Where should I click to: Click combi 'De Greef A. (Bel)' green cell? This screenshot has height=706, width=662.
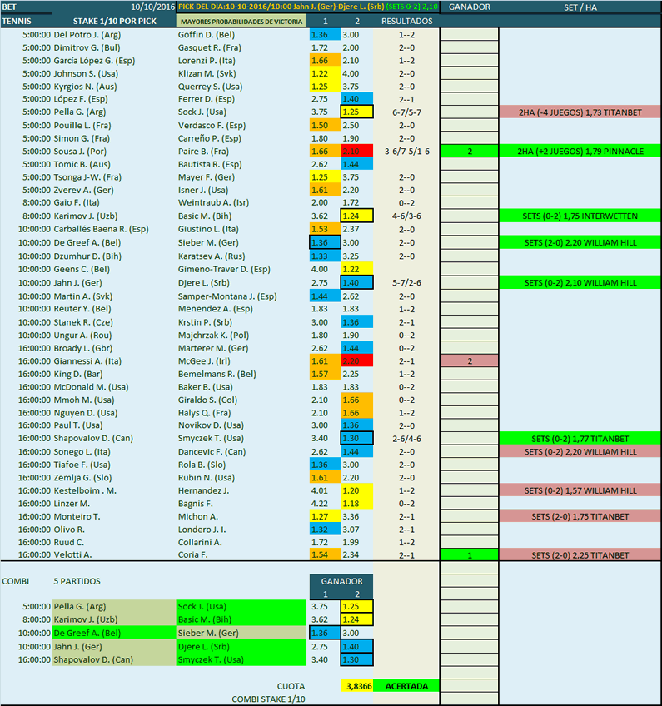coord(114,633)
